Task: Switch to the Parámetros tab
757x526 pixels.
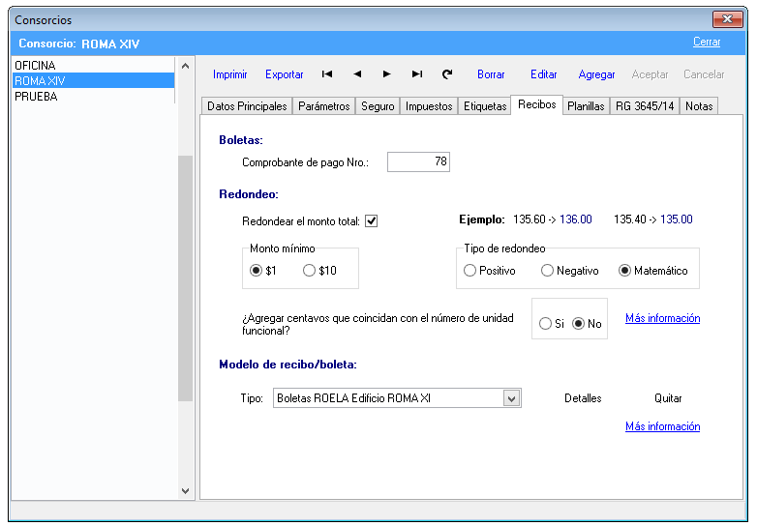Action: pyautogui.click(x=324, y=106)
